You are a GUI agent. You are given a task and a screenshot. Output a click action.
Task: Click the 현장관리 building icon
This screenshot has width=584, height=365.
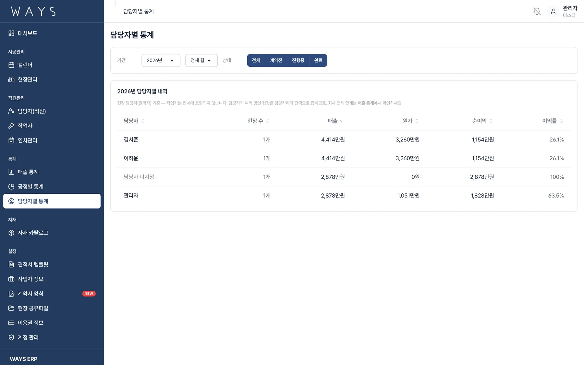[11, 79]
